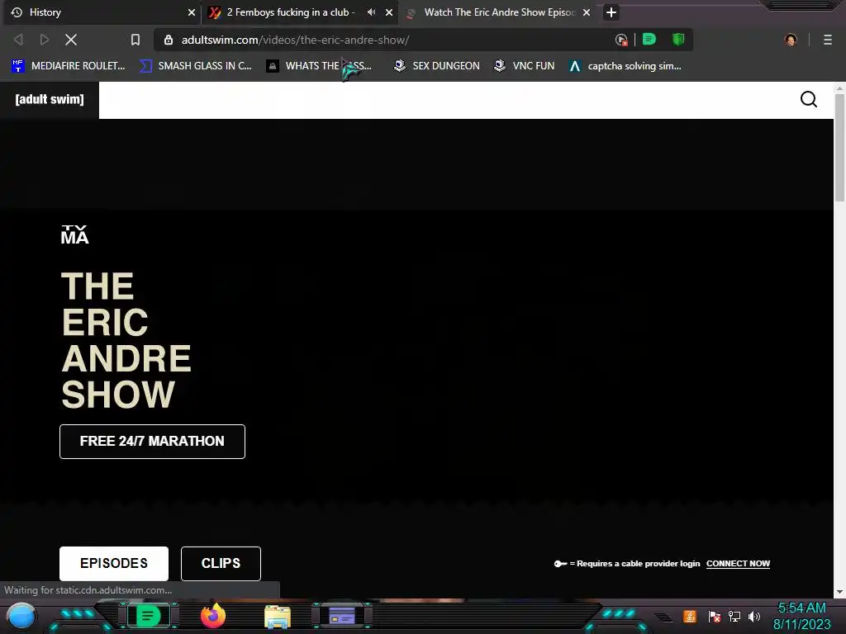846x634 pixels.
Task: Open the SMASH GLASS IN C... bookmark
Action: 196,66
